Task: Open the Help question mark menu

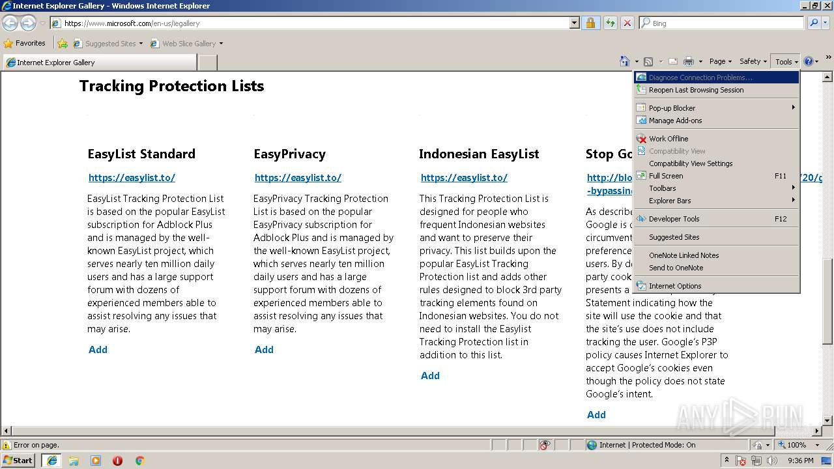Action: (x=811, y=61)
